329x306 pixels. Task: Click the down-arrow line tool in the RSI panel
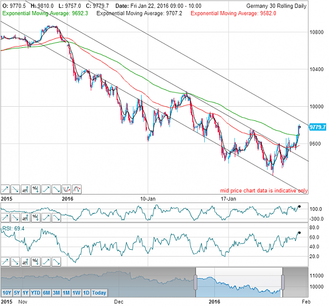pos(15,262)
